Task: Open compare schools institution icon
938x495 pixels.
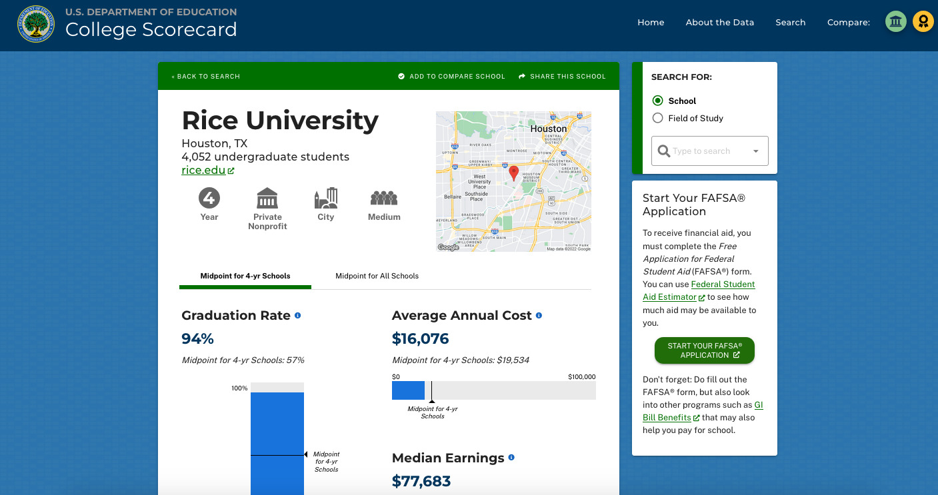Action: (896, 22)
